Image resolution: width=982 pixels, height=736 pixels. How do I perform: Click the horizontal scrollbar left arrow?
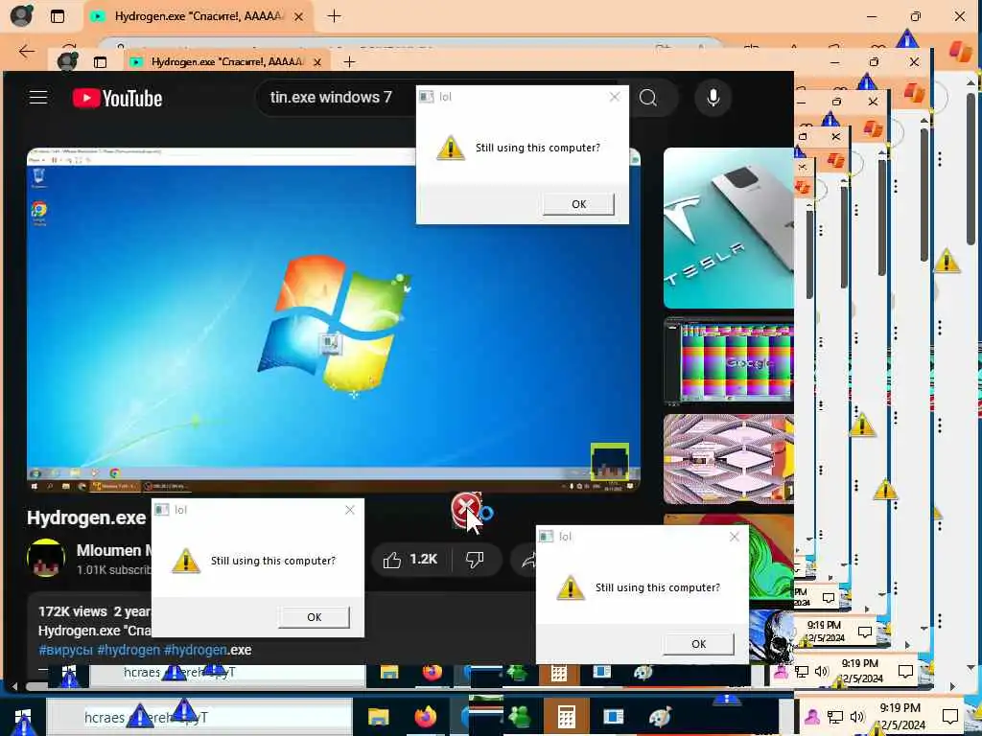pos(15,686)
